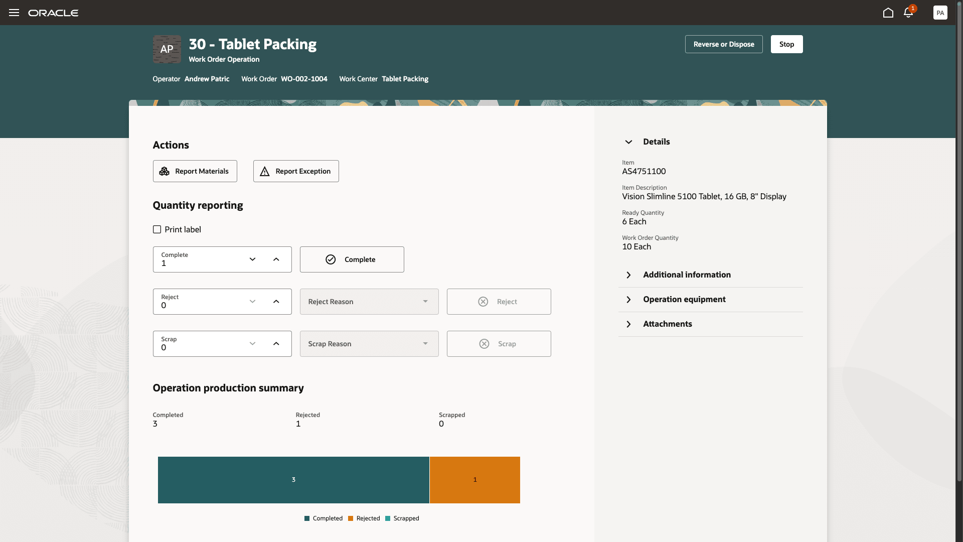Expand Operation equipment section
The height and width of the screenshot is (542, 963).
[684, 300]
